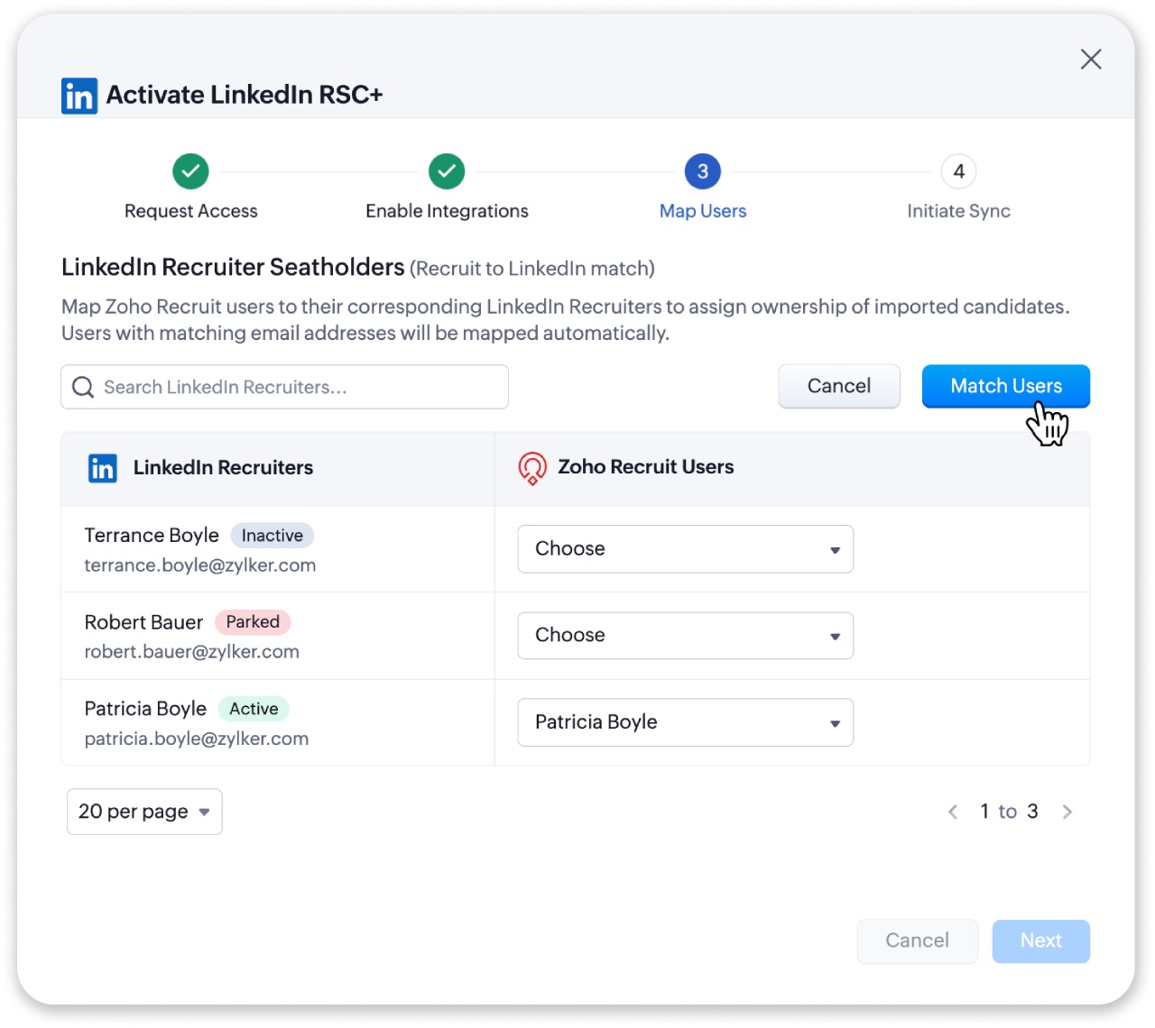The image size is (1155, 1028).
Task: Click the Enable Integrations completed checkmark
Action: [447, 171]
